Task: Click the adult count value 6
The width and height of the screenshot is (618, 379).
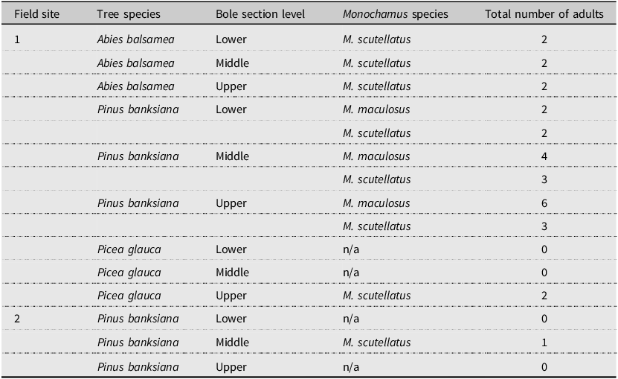Action: click(x=544, y=203)
